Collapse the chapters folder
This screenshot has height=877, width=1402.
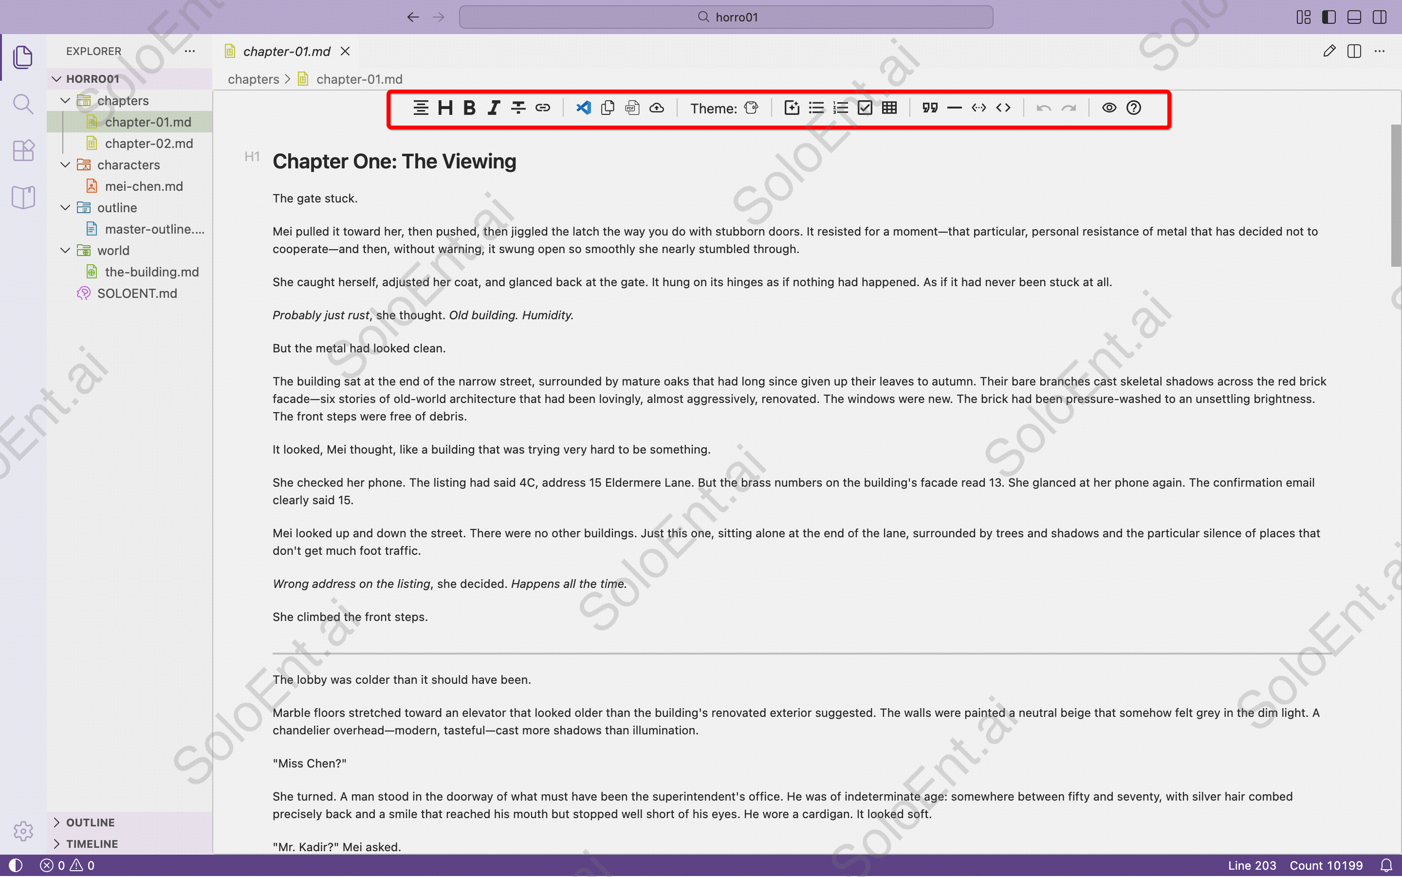(x=65, y=100)
